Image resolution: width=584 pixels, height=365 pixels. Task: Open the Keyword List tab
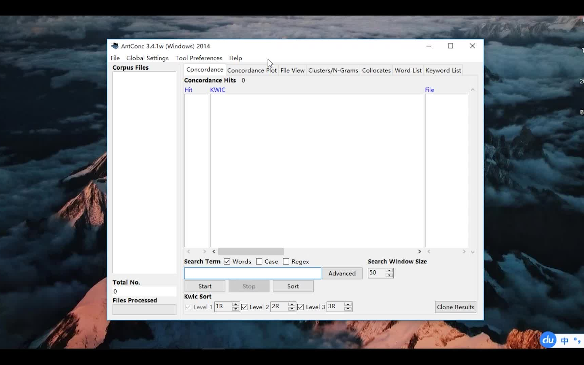tap(443, 70)
